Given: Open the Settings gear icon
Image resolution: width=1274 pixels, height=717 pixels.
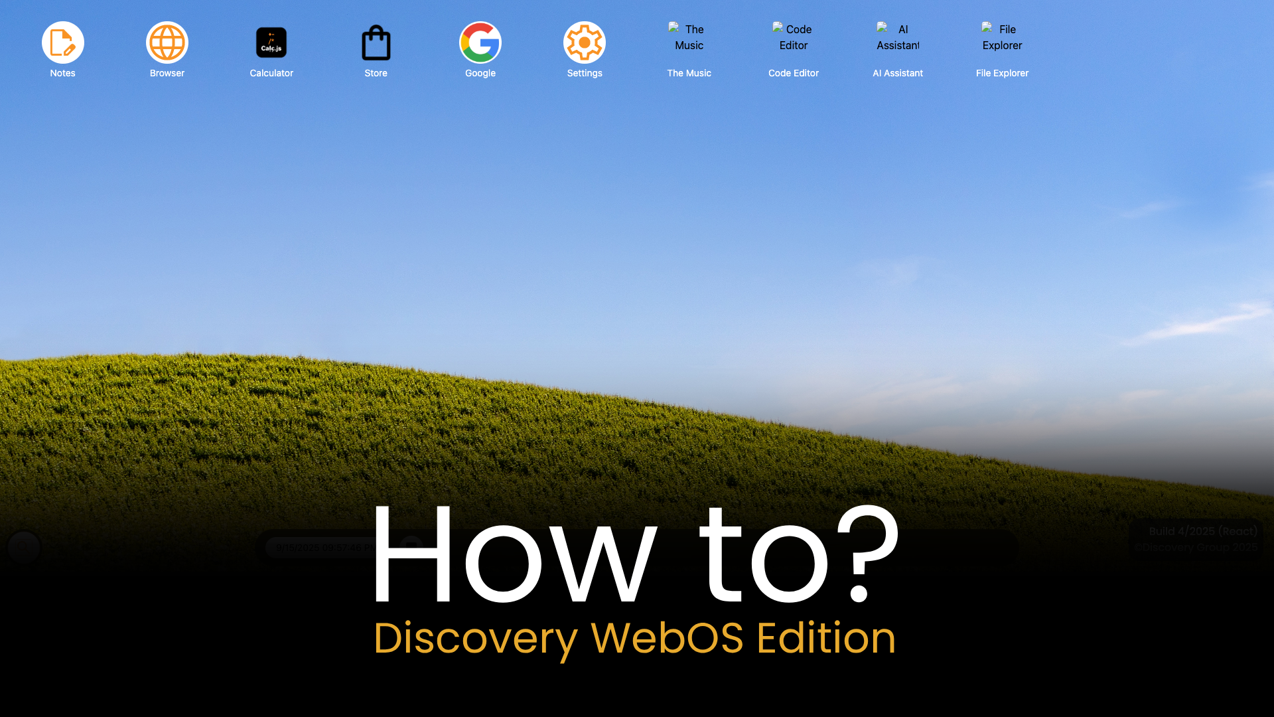Looking at the screenshot, I should [x=584, y=42].
